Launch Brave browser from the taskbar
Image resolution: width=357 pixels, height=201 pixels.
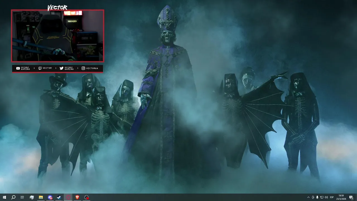[x=77, y=197]
